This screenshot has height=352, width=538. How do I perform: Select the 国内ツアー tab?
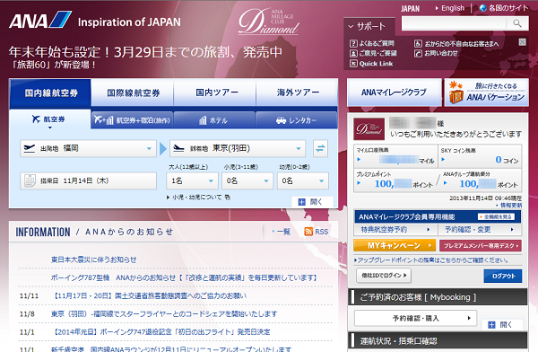pyautogui.click(x=216, y=92)
